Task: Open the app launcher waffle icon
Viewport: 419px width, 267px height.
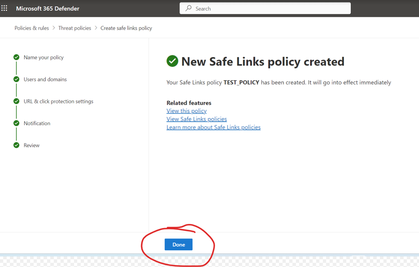Action: (4, 8)
